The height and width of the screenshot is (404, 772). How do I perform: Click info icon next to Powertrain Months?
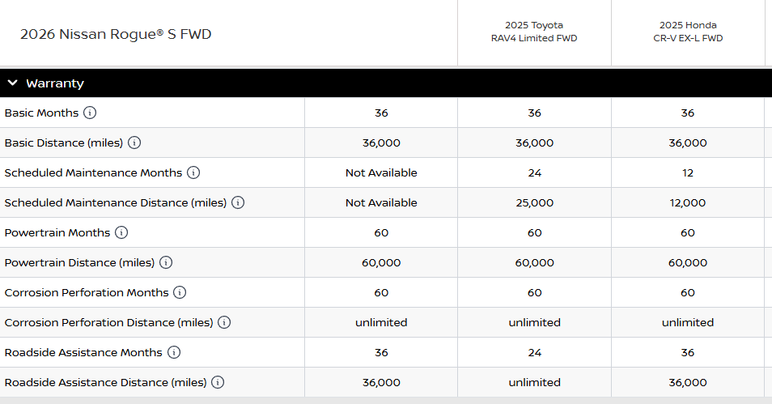click(121, 232)
